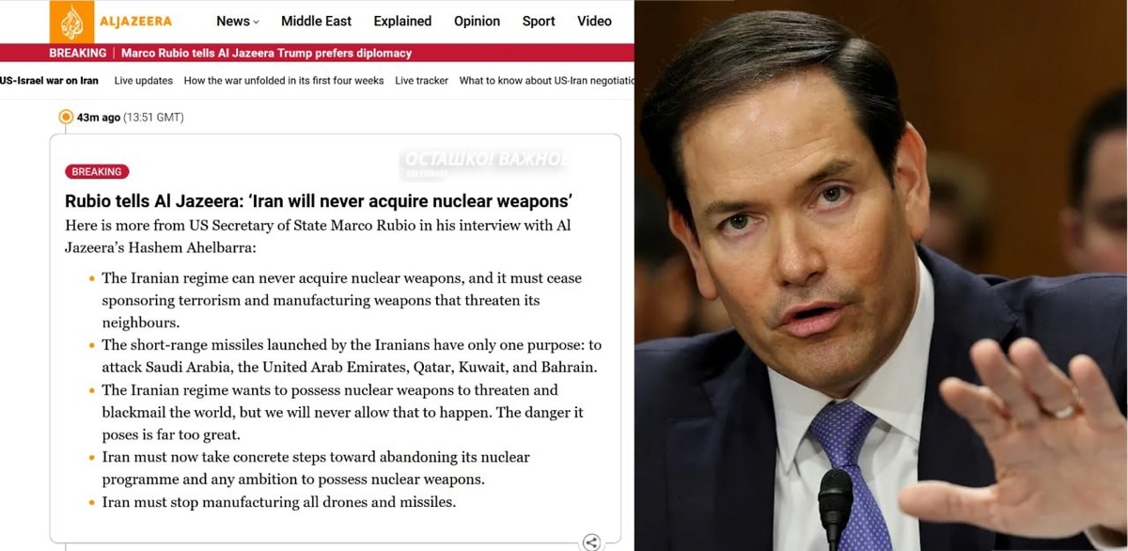Open the Marco Rubio breaking headline link
The width and height of the screenshot is (1128, 551).
click(267, 54)
